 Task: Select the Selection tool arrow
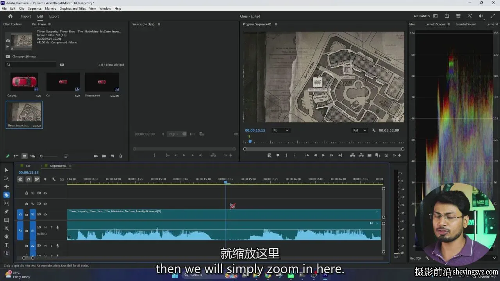(6, 170)
